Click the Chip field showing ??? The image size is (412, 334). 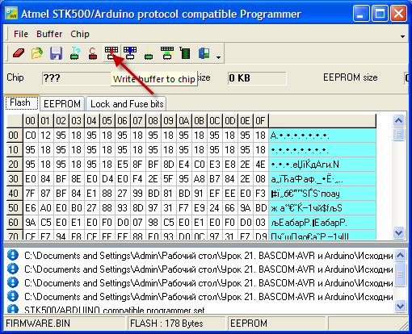pyautogui.click(x=76, y=78)
